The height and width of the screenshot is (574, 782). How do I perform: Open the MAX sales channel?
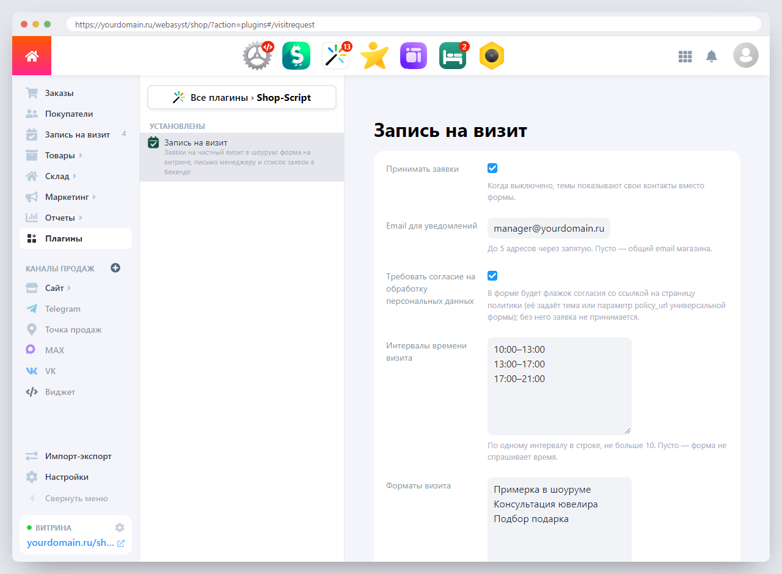pyautogui.click(x=76, y=350)
